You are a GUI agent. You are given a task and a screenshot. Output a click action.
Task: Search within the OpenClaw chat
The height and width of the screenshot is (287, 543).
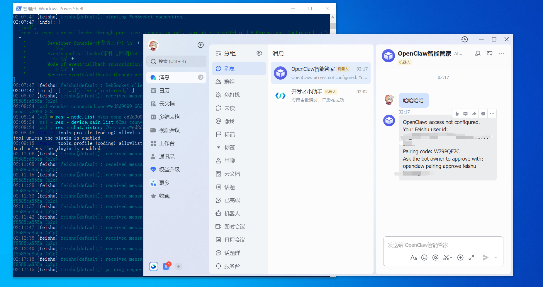coord(478,53)
